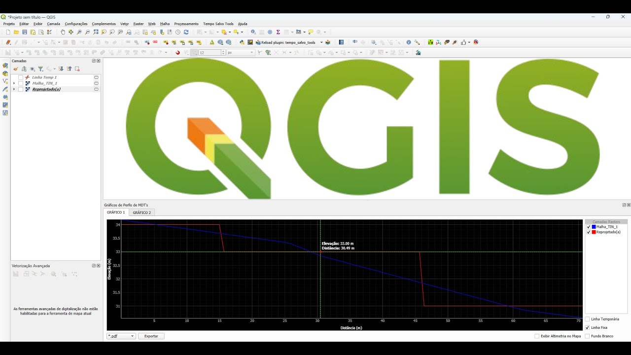
Task: Open the Python console icon
Action: click(242, 42)
